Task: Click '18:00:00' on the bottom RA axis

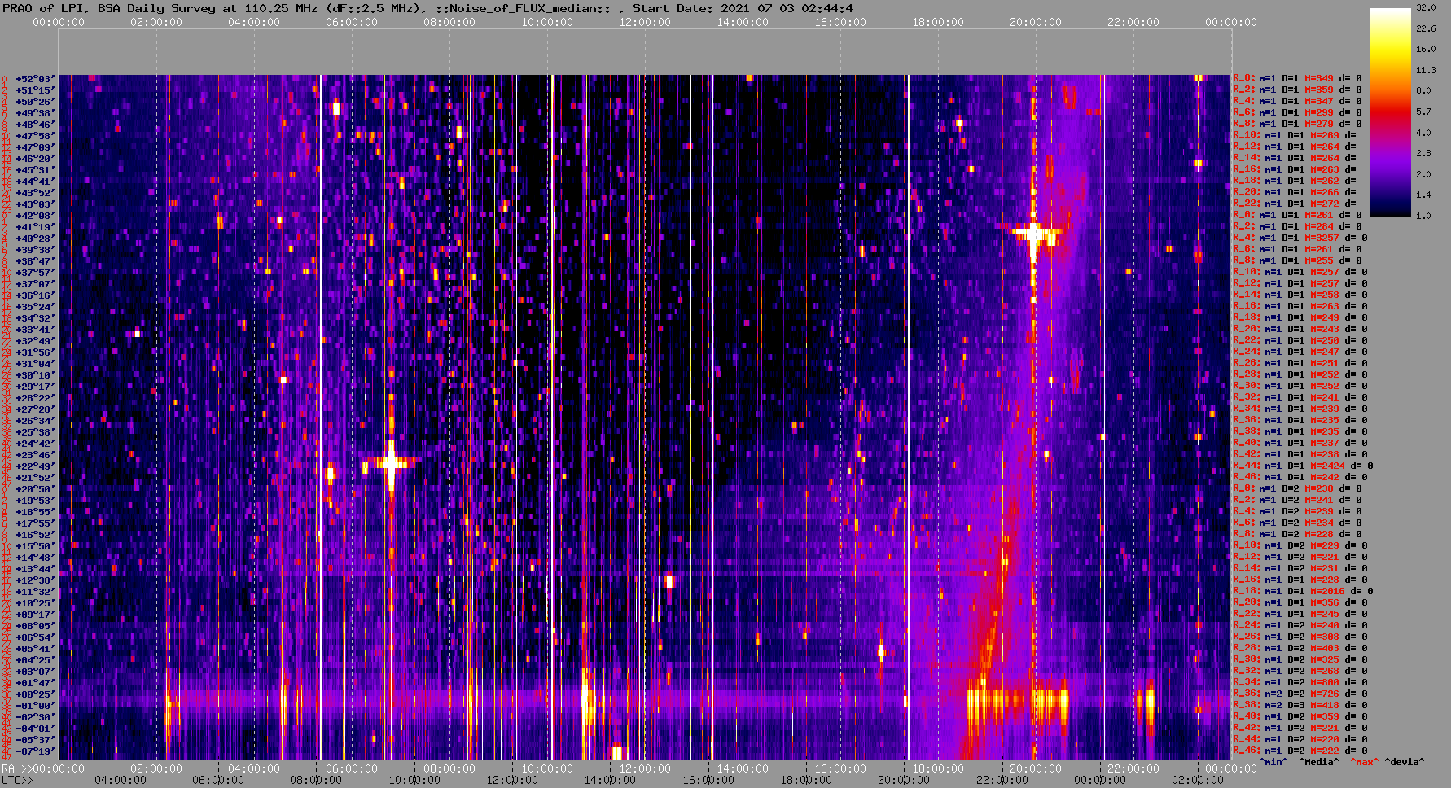Action: 938,768
